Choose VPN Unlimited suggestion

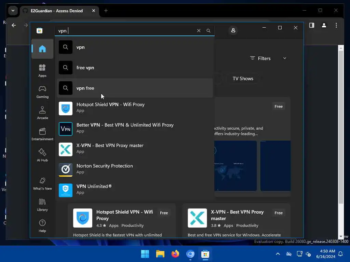point(135,190)
